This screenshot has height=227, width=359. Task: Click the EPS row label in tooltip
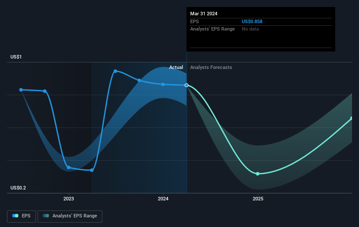click(x=195, y=21)
